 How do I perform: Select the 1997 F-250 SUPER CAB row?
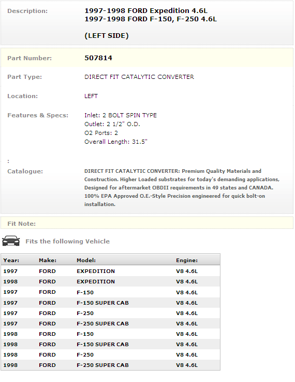tap(110, 323)
